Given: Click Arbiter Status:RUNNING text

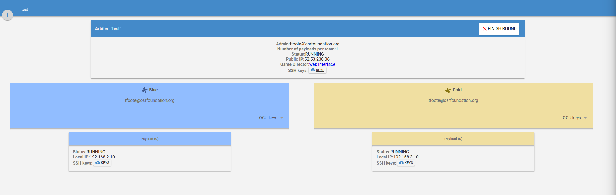Looking at the screenshot, I should pos(308,54).
